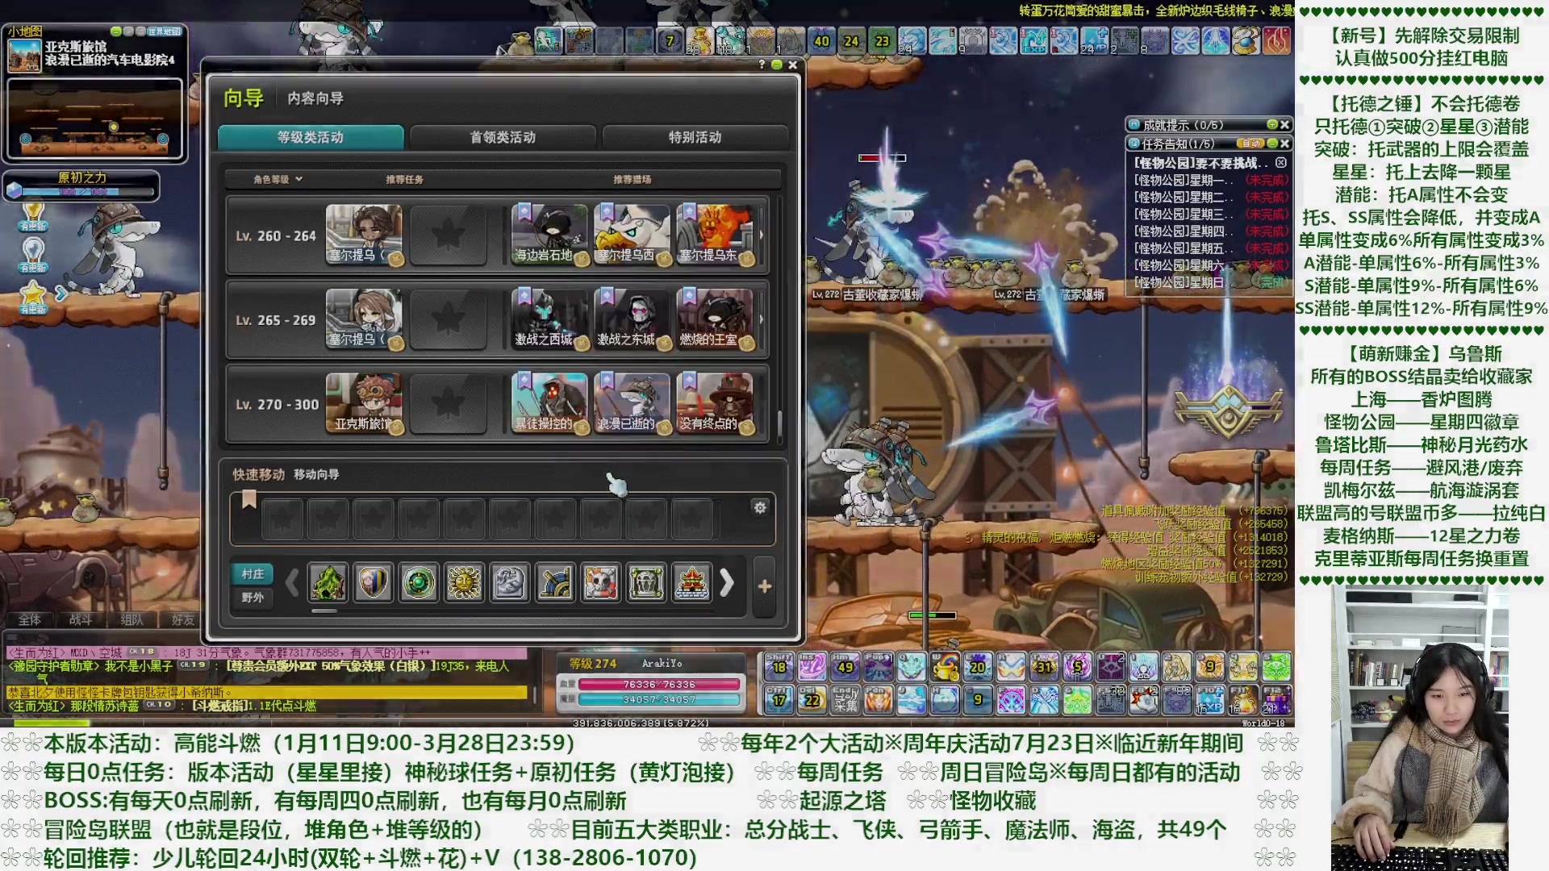Select the grey stone dragon village icon
The image size is (1549, 871).
[509, 582]
